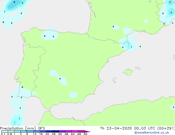175x135 pixels.
Task: Select the 2–5 mm legend color swatch
Action: [x=24, y=131]
